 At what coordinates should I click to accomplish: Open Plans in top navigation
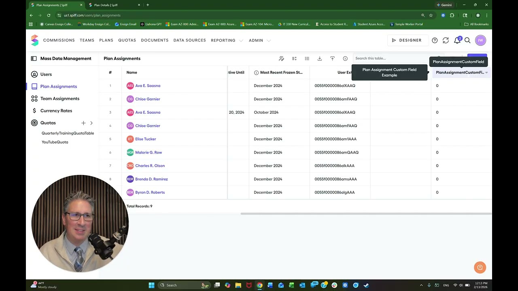tap(106, 40)
